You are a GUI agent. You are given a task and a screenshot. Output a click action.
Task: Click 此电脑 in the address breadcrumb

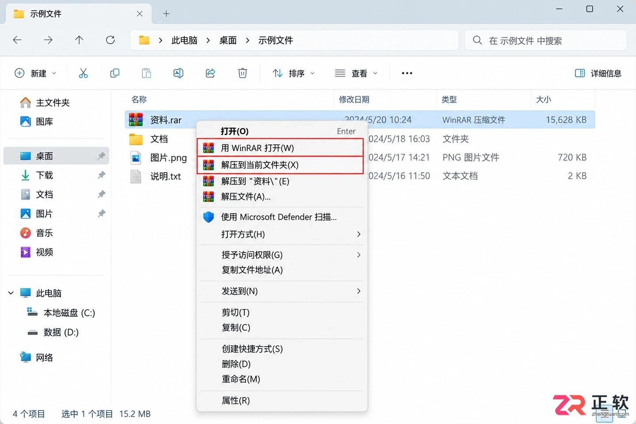pyautogui.click(x=184, y=40)
